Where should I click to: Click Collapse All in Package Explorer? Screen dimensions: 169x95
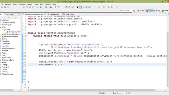(8, 17)
